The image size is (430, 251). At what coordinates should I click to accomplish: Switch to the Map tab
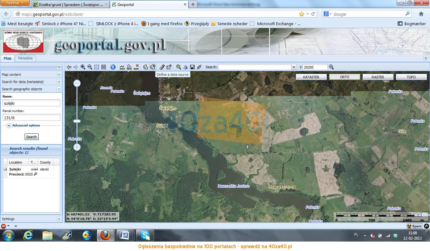pyautogui.click(x=8, y=58)
